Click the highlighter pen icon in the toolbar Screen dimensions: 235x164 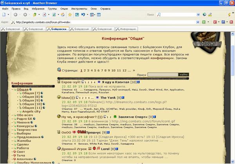210,14
